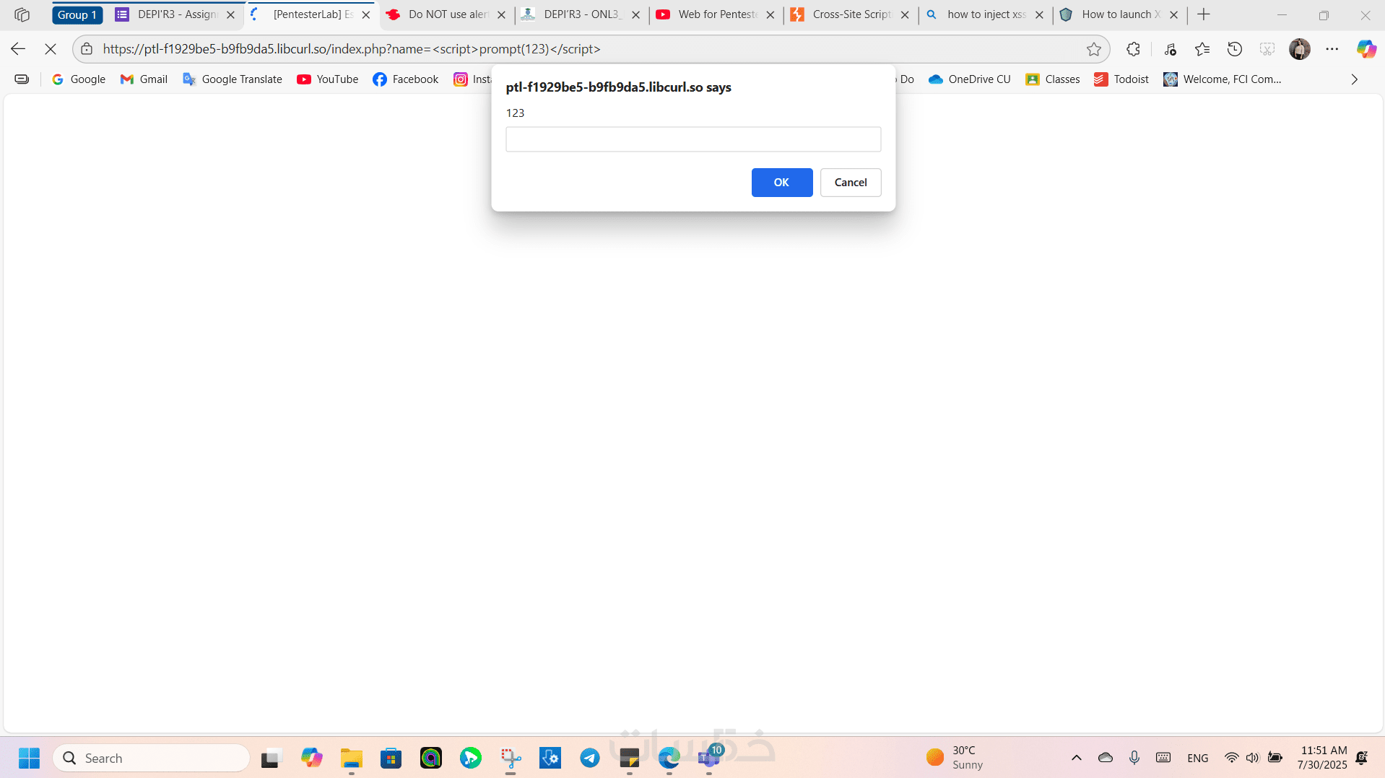This screenshot has height=778, width=1385.
Task: Open Sticky Notes from the taskbar
Action: pos(630,758)
